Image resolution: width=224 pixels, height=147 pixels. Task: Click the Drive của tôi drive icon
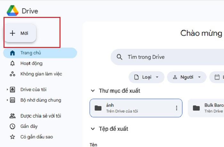pyautogui.click(x=12, y=90)
